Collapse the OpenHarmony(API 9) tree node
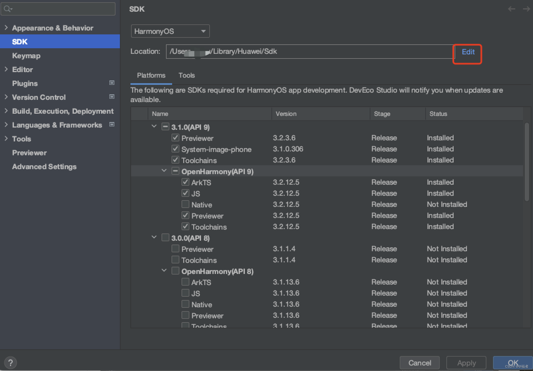 pyautogui.click(x=164, y=171)
